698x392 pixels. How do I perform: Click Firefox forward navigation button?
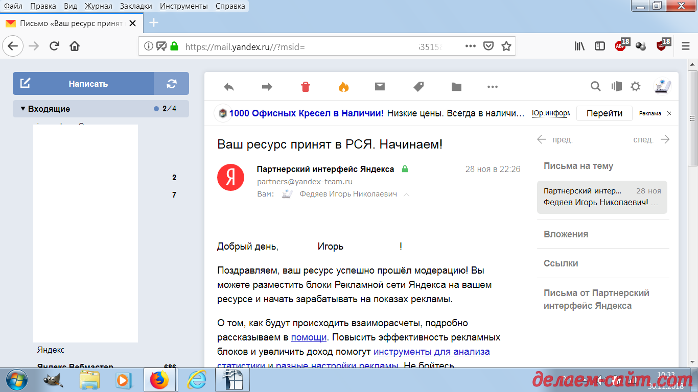pyautogui.click(x=34, y=46)
